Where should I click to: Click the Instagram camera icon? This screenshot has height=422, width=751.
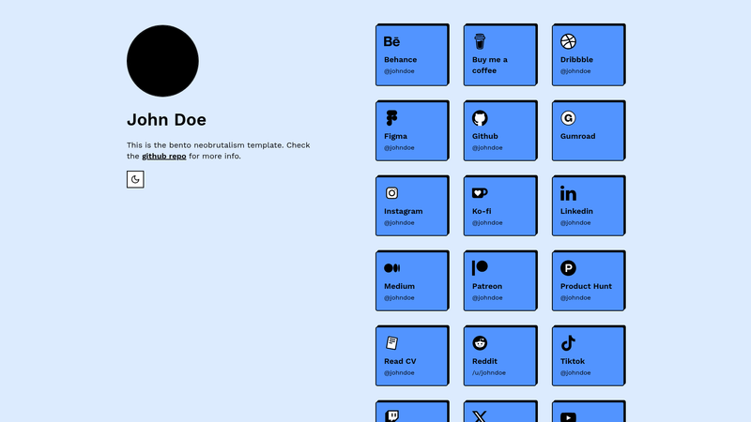(391, 193)
